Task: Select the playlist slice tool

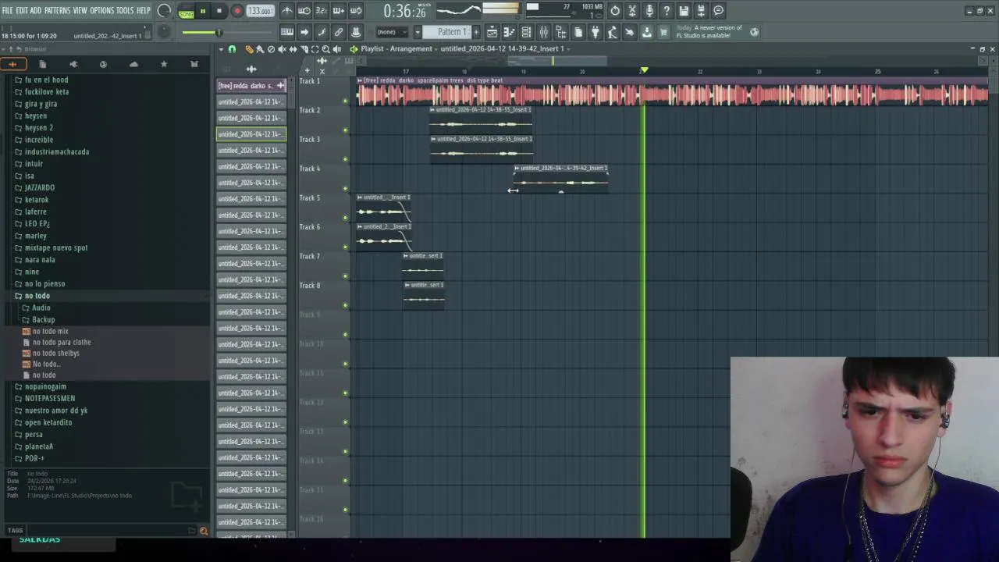Action: (304, 49)
